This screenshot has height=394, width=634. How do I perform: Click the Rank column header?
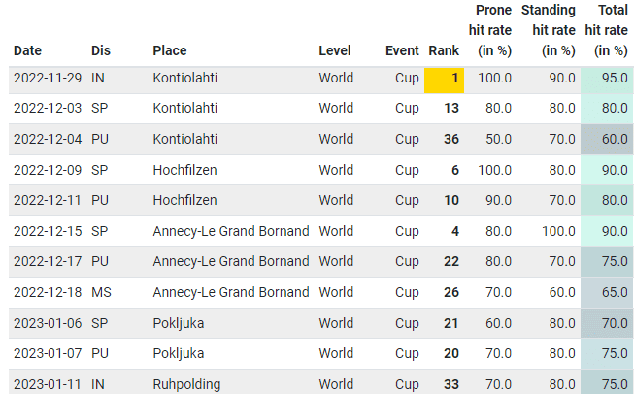tap(444, 50)
